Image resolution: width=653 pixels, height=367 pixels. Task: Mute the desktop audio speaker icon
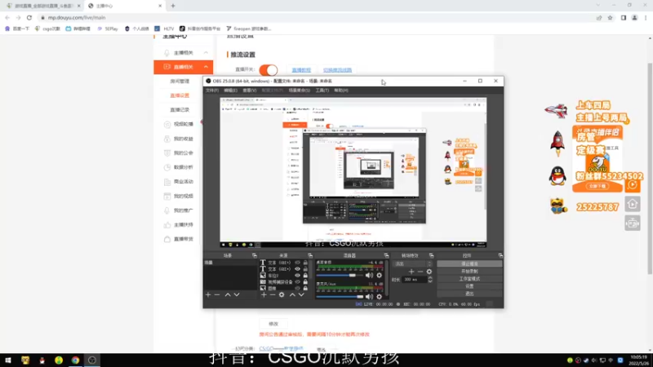(x=369, y=275)
